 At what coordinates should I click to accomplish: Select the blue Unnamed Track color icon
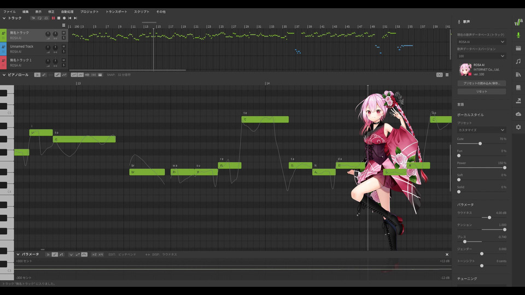coord(3,49)
